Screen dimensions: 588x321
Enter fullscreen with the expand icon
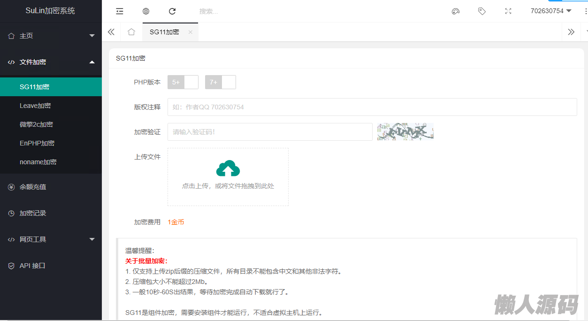[508, 11]
